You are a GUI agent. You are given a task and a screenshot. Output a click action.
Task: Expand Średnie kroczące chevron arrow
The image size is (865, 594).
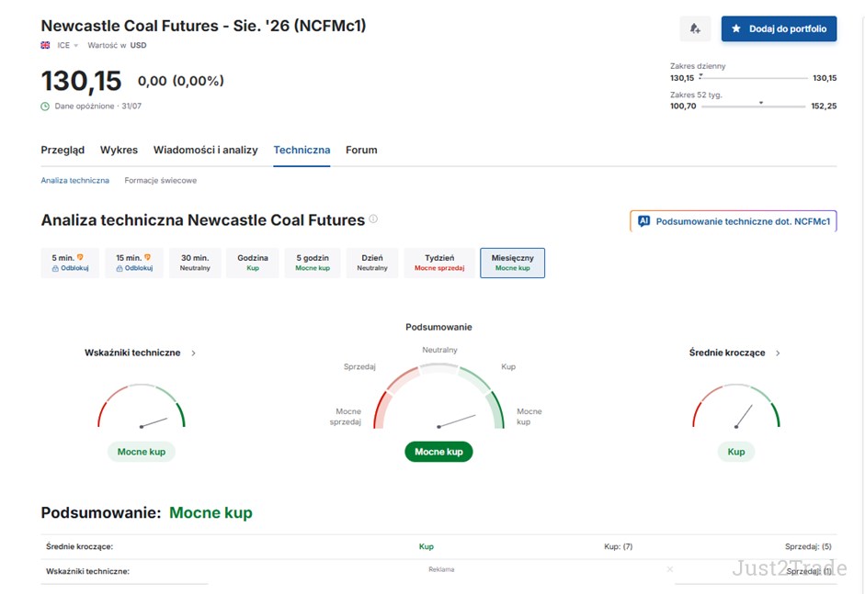pyautogui.click(x=778, y=353)
